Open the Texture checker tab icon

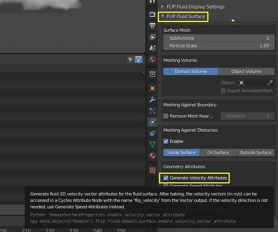pos(152,170)
